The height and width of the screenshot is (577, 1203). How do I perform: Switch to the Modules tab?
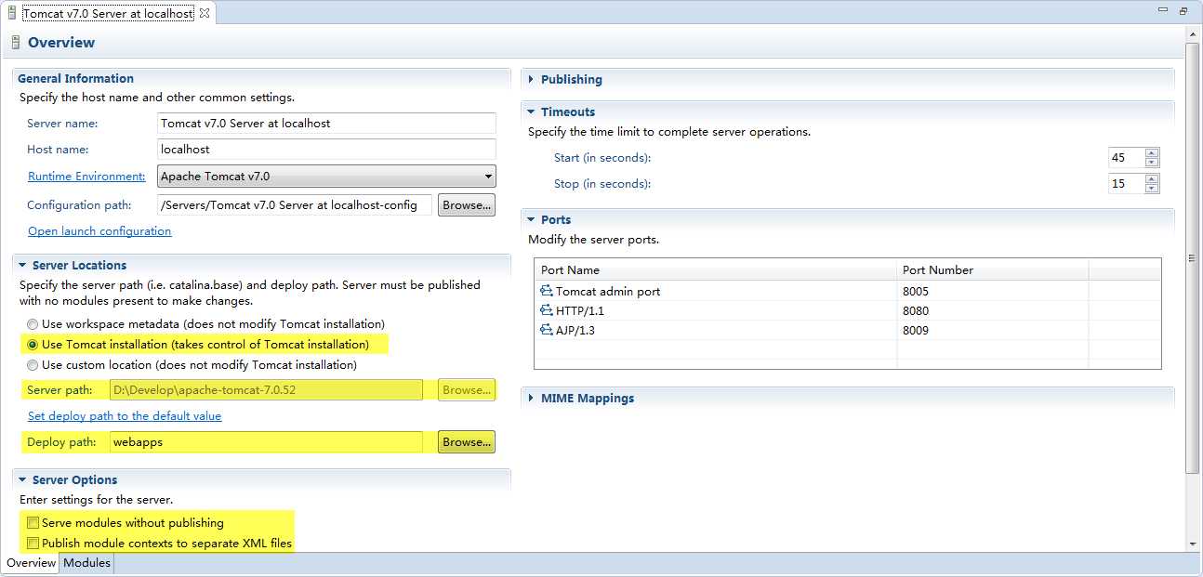point(87,563)
